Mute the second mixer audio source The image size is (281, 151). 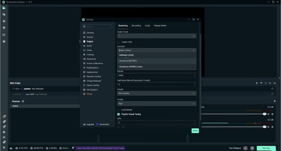268,127
